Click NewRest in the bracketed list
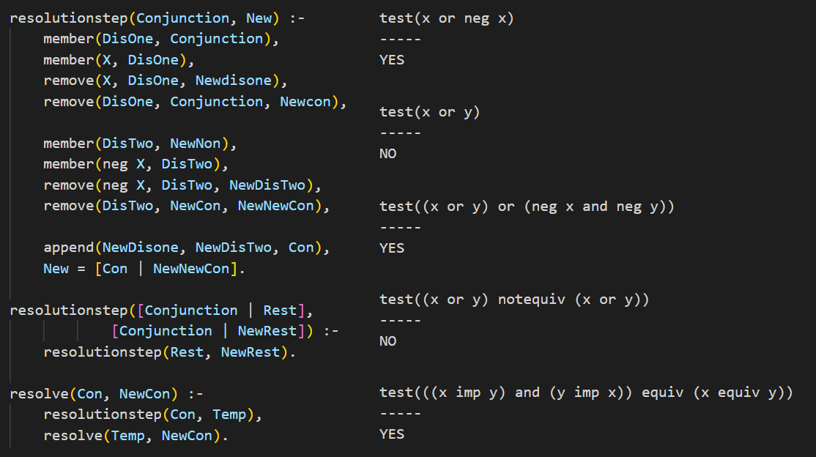 [267, 331]
